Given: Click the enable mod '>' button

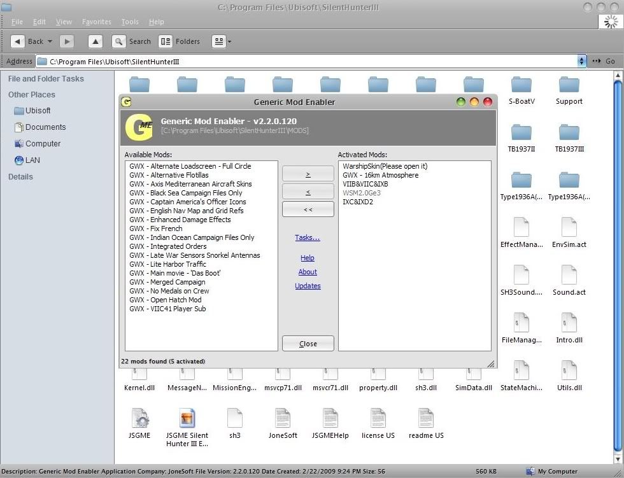Looking at the screenshot, I should [308, 174].
